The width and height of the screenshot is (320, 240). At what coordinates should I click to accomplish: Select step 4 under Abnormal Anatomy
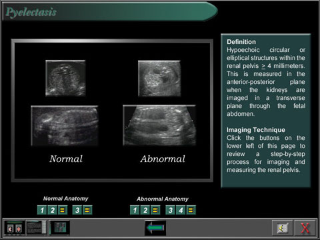tap(181, 210)
